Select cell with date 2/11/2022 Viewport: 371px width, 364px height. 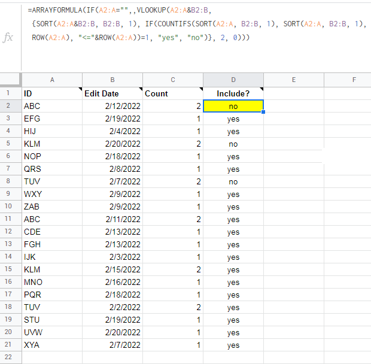tap(112, 219)
